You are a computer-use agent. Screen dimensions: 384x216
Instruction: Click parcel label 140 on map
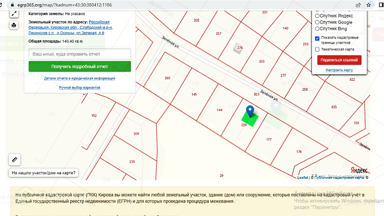coord(285,28)
